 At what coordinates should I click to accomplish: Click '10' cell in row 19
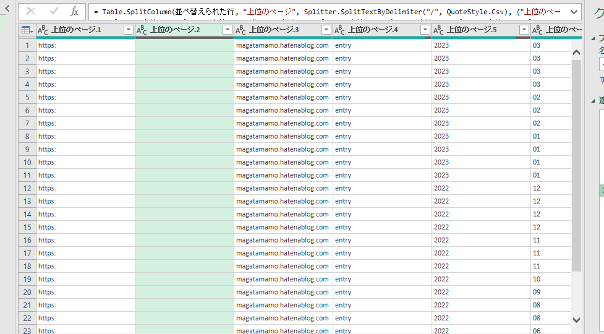pyautogui.click(x=551, y=280)
